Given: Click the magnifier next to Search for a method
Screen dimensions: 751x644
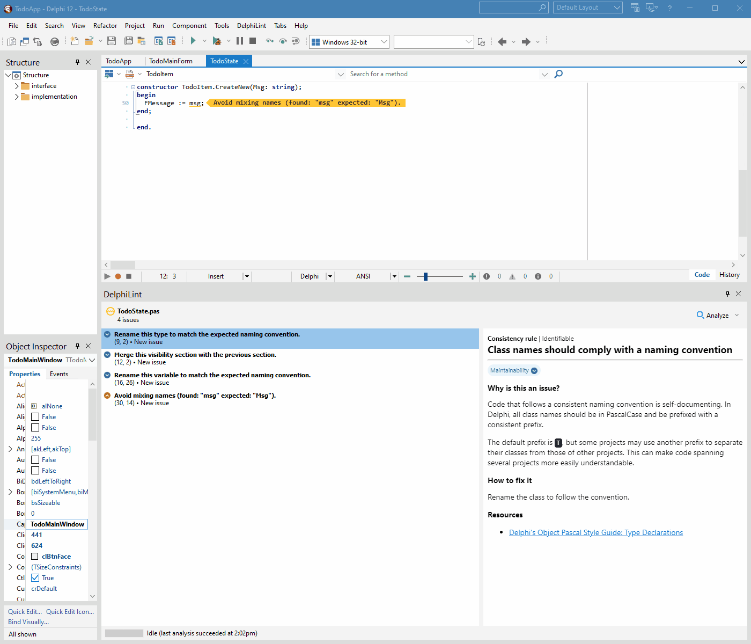Looking at the screenshot, I should point(558,74).
